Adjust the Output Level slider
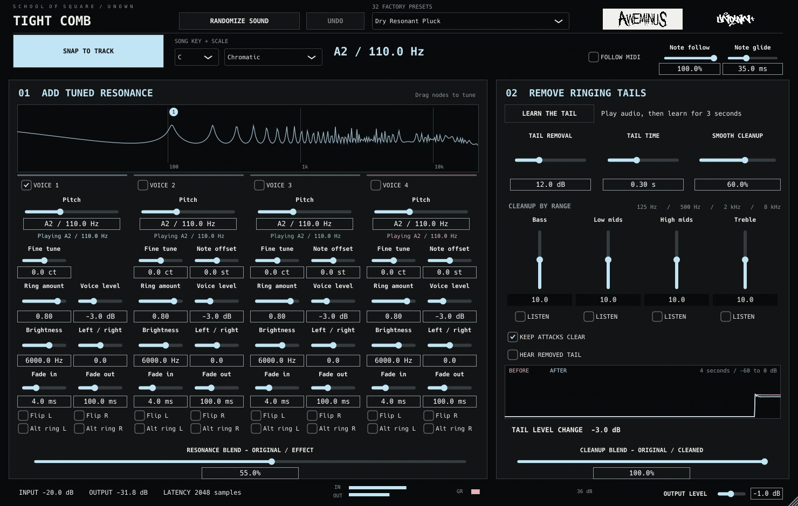This screenshot has width=798, height=506. coord(731,494)
